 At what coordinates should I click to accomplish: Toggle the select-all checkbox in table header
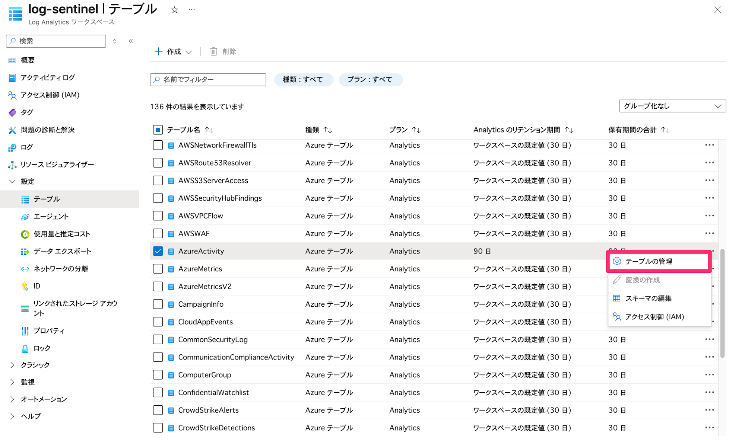coord(158,130)
